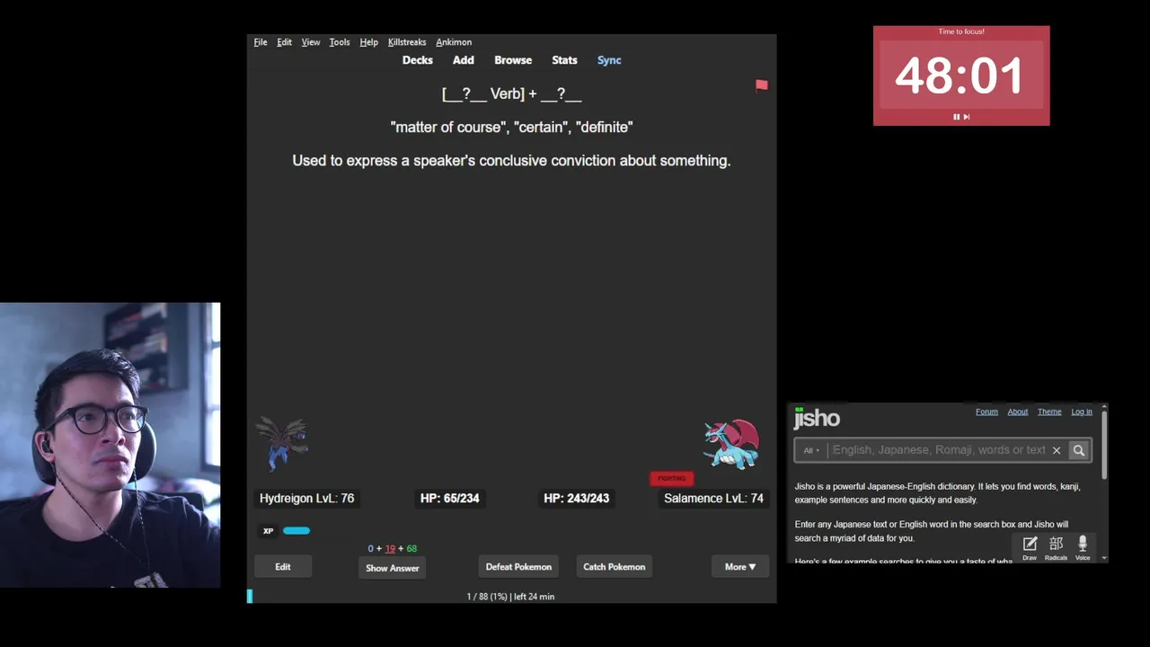Click the red FIGHTING type badge
The height and width of the screenshot is (647, 1150).
coord(671,478)
